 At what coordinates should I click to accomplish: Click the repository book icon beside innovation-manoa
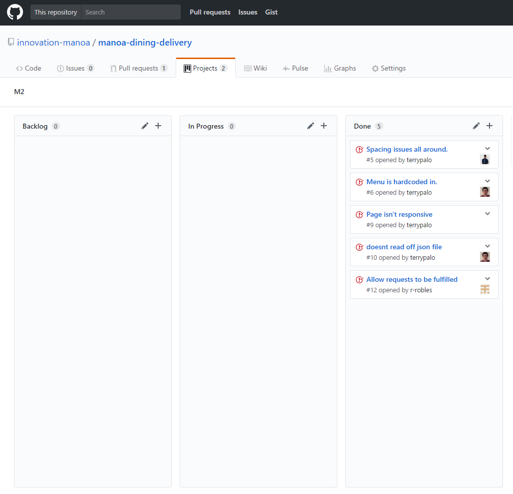[x=11, y=42]
